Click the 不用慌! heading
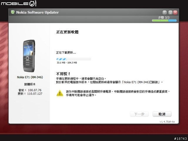Viewport: 188px width, 141px height. [63, 74]
